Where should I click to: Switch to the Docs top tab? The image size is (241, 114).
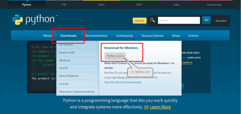[x=102, y=5]
